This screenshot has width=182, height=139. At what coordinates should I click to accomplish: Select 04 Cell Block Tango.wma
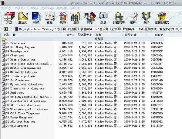coord(23,113)
